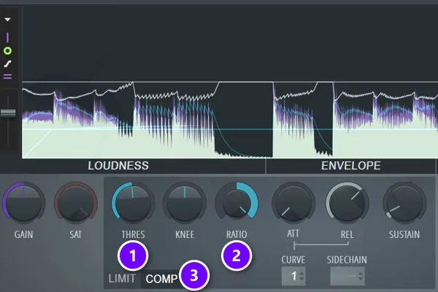Click the KNEE knob
This screenshot has height=292, width=438.
click(x=185, y=203)
